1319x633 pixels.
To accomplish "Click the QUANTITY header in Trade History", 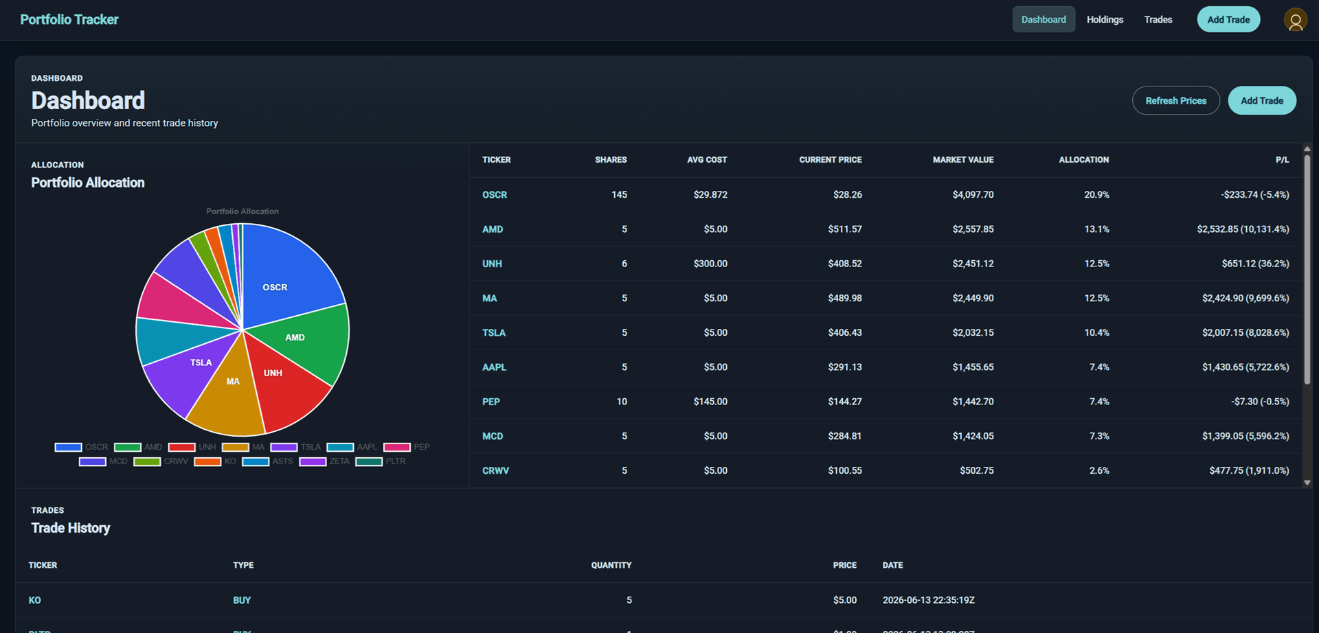I will click(x=611, y=565).
